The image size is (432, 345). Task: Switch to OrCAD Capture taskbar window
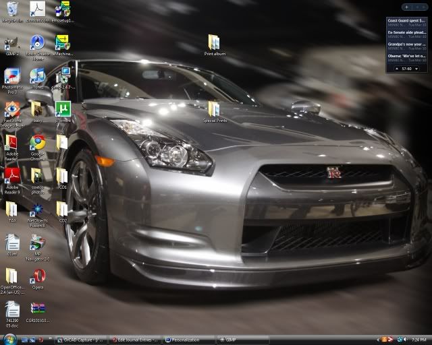[81, 340]
